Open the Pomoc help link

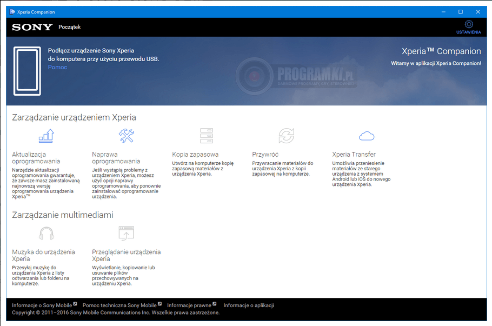tap(57, 67)
